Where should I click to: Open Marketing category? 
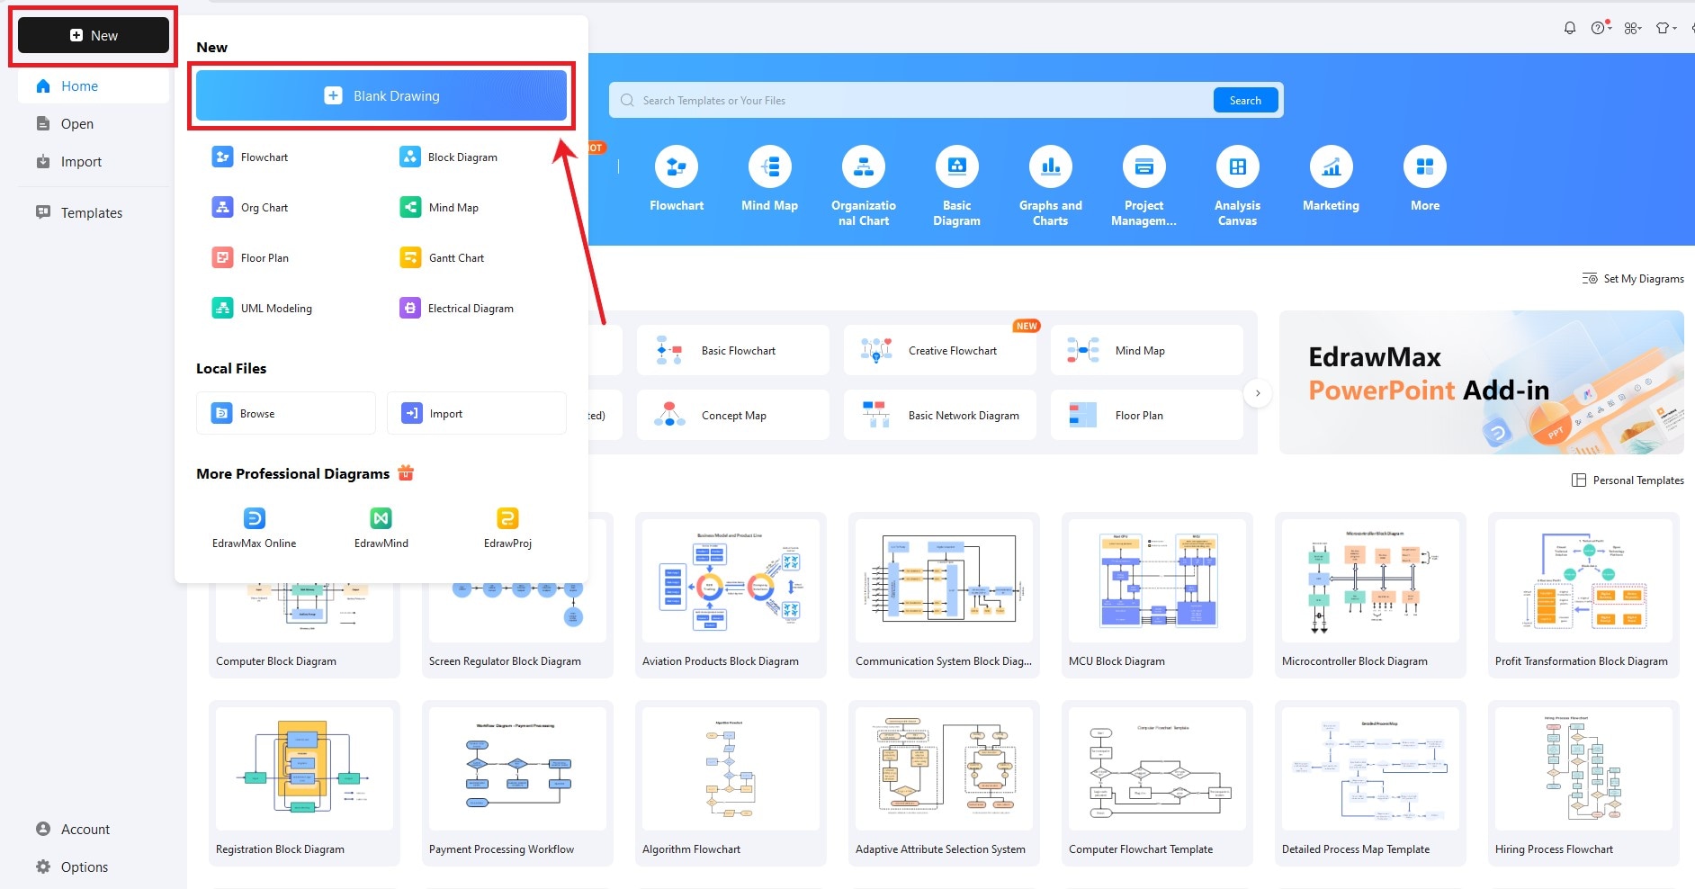point(1332,179)
